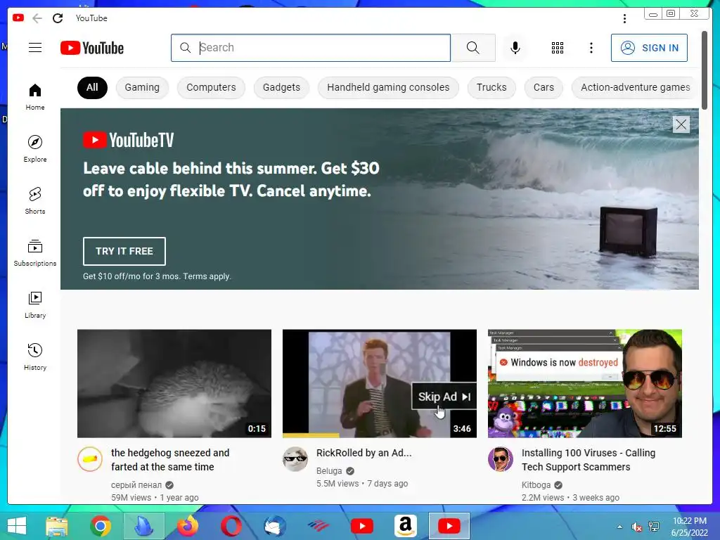This screenshot has height=540, width=720.
Task: Play the Windows is now destroyed thumbnail
Action: click(585, 383)
